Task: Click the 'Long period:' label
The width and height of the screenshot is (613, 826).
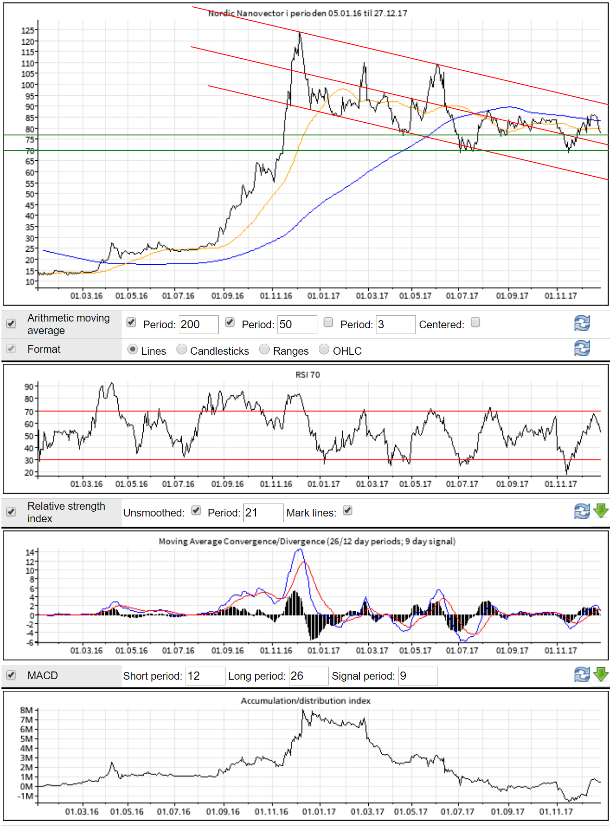Action: pos(257,676)
